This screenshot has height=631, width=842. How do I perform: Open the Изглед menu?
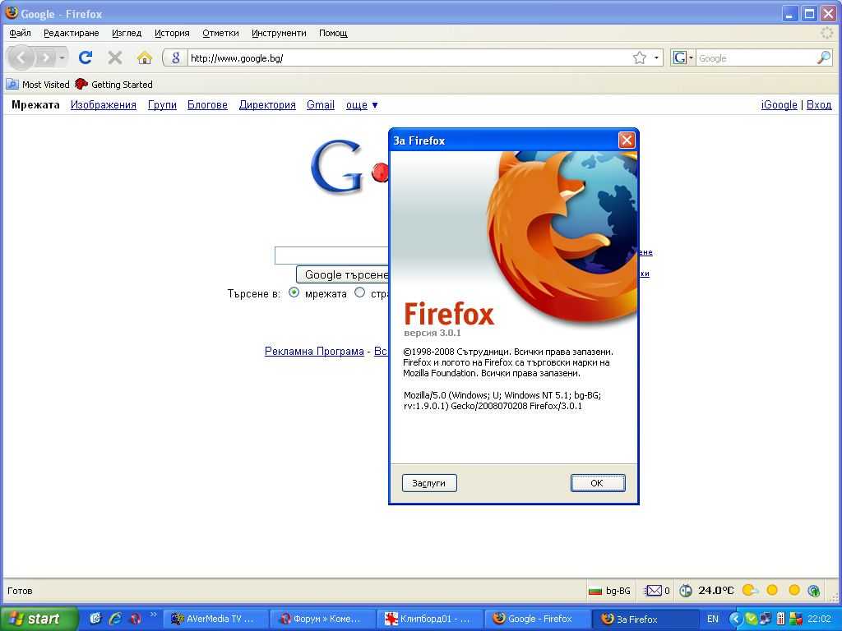pos(127,33)
